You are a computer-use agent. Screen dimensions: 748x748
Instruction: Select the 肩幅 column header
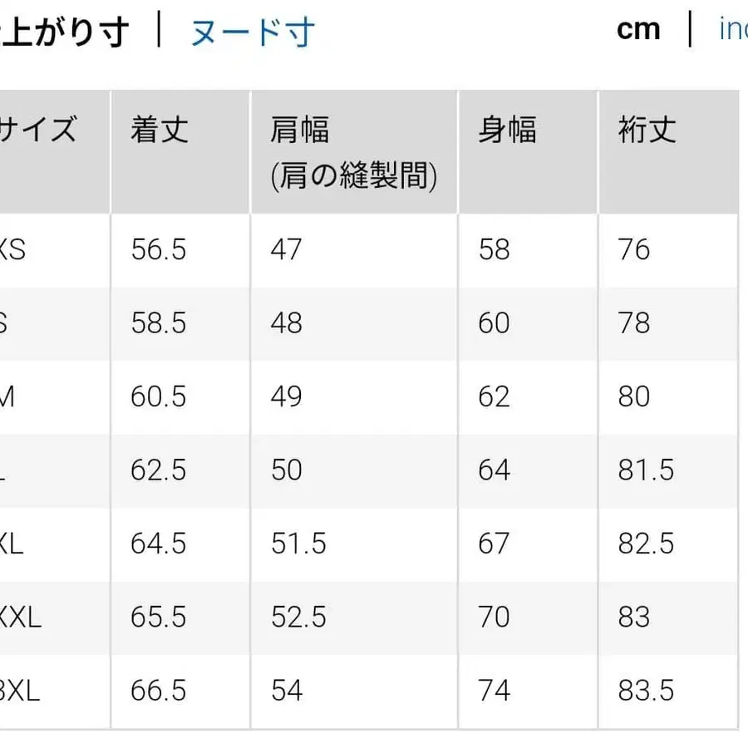click(299, 129)
